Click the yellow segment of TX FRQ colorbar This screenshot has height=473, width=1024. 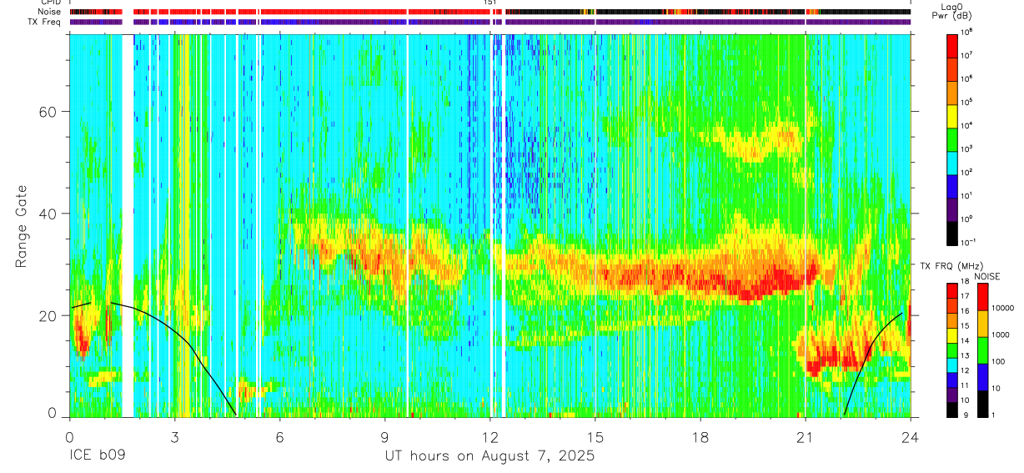[951, 335]
